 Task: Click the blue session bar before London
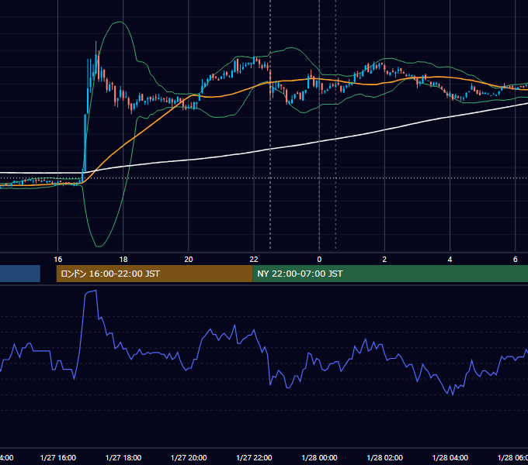click(20, 274)
